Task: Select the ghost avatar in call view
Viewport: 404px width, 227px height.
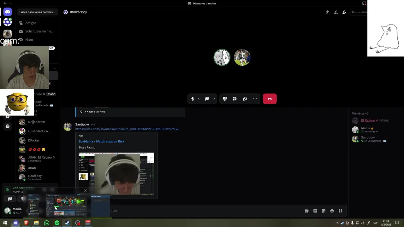Action: (222, 57)
